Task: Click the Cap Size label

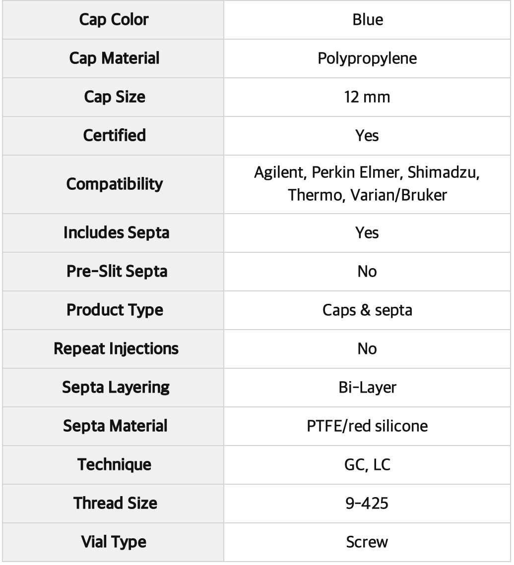Action: [114, 97]
